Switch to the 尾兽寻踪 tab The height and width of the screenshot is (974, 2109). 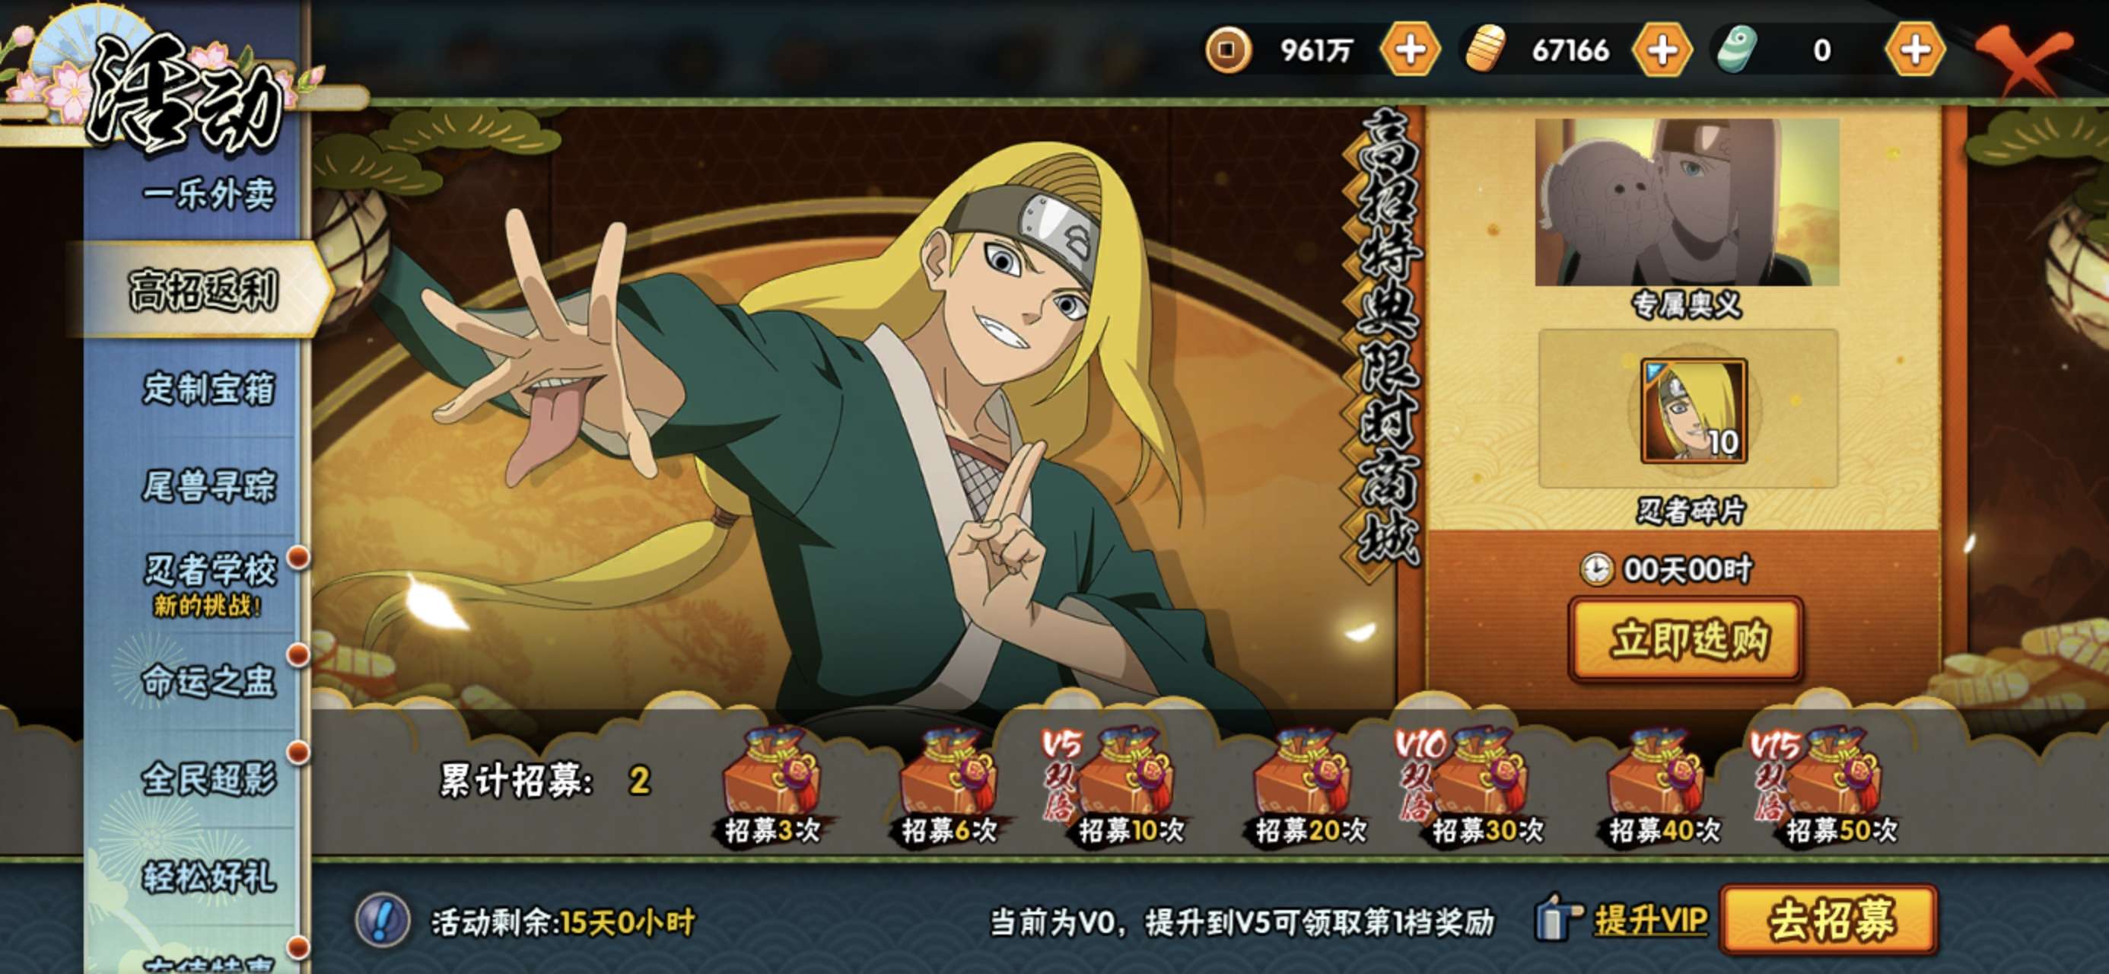[x=208, y=485]
